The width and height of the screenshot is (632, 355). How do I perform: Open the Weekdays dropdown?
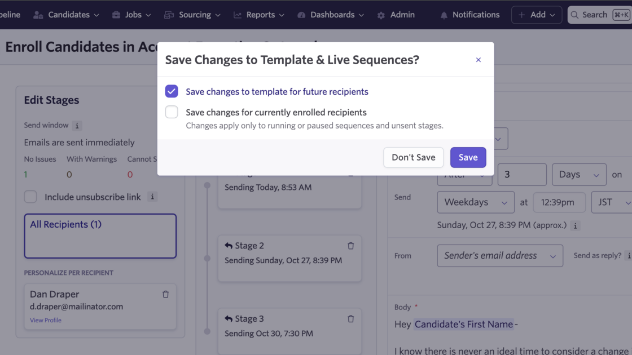point(475,202)
